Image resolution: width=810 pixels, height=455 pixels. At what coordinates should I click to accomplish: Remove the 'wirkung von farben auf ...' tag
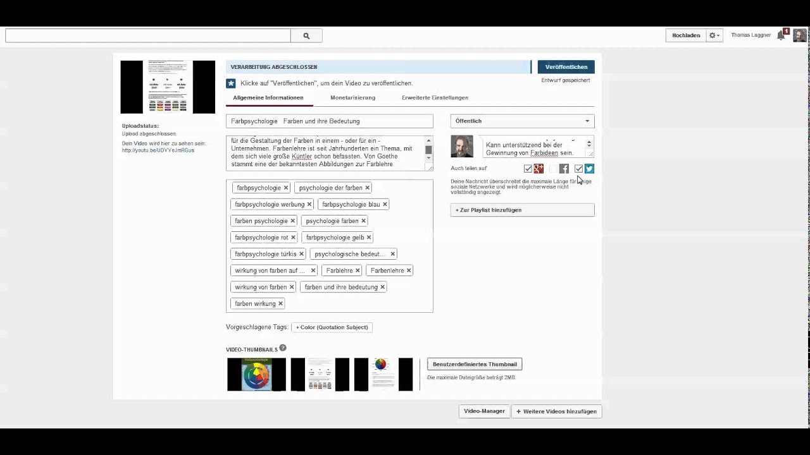click(313, 270)
